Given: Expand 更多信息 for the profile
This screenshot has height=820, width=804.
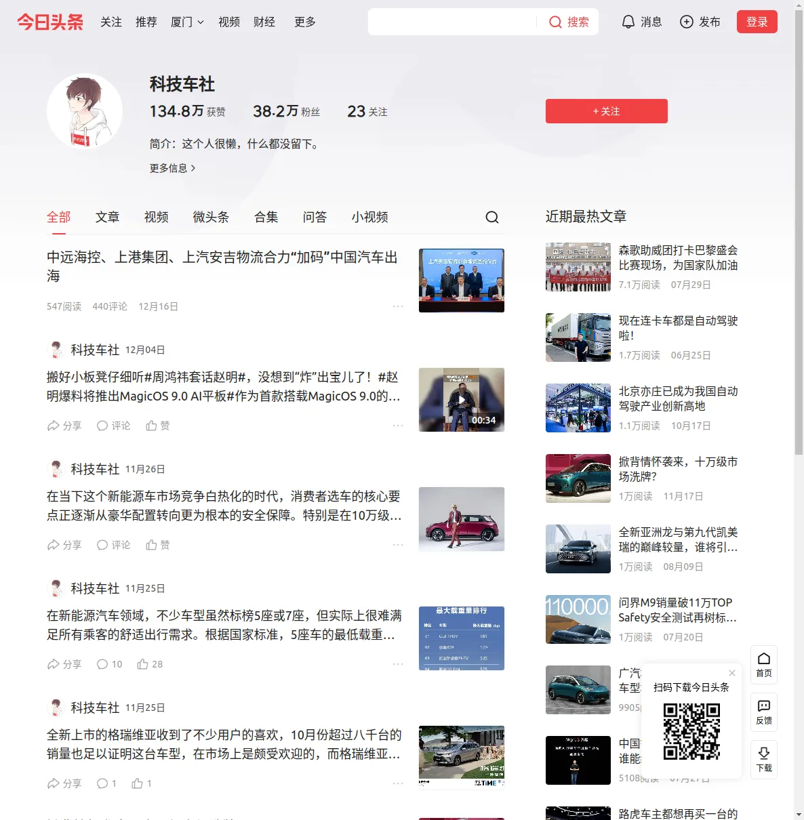Looking at the screenshot, I should pos(173,168).
